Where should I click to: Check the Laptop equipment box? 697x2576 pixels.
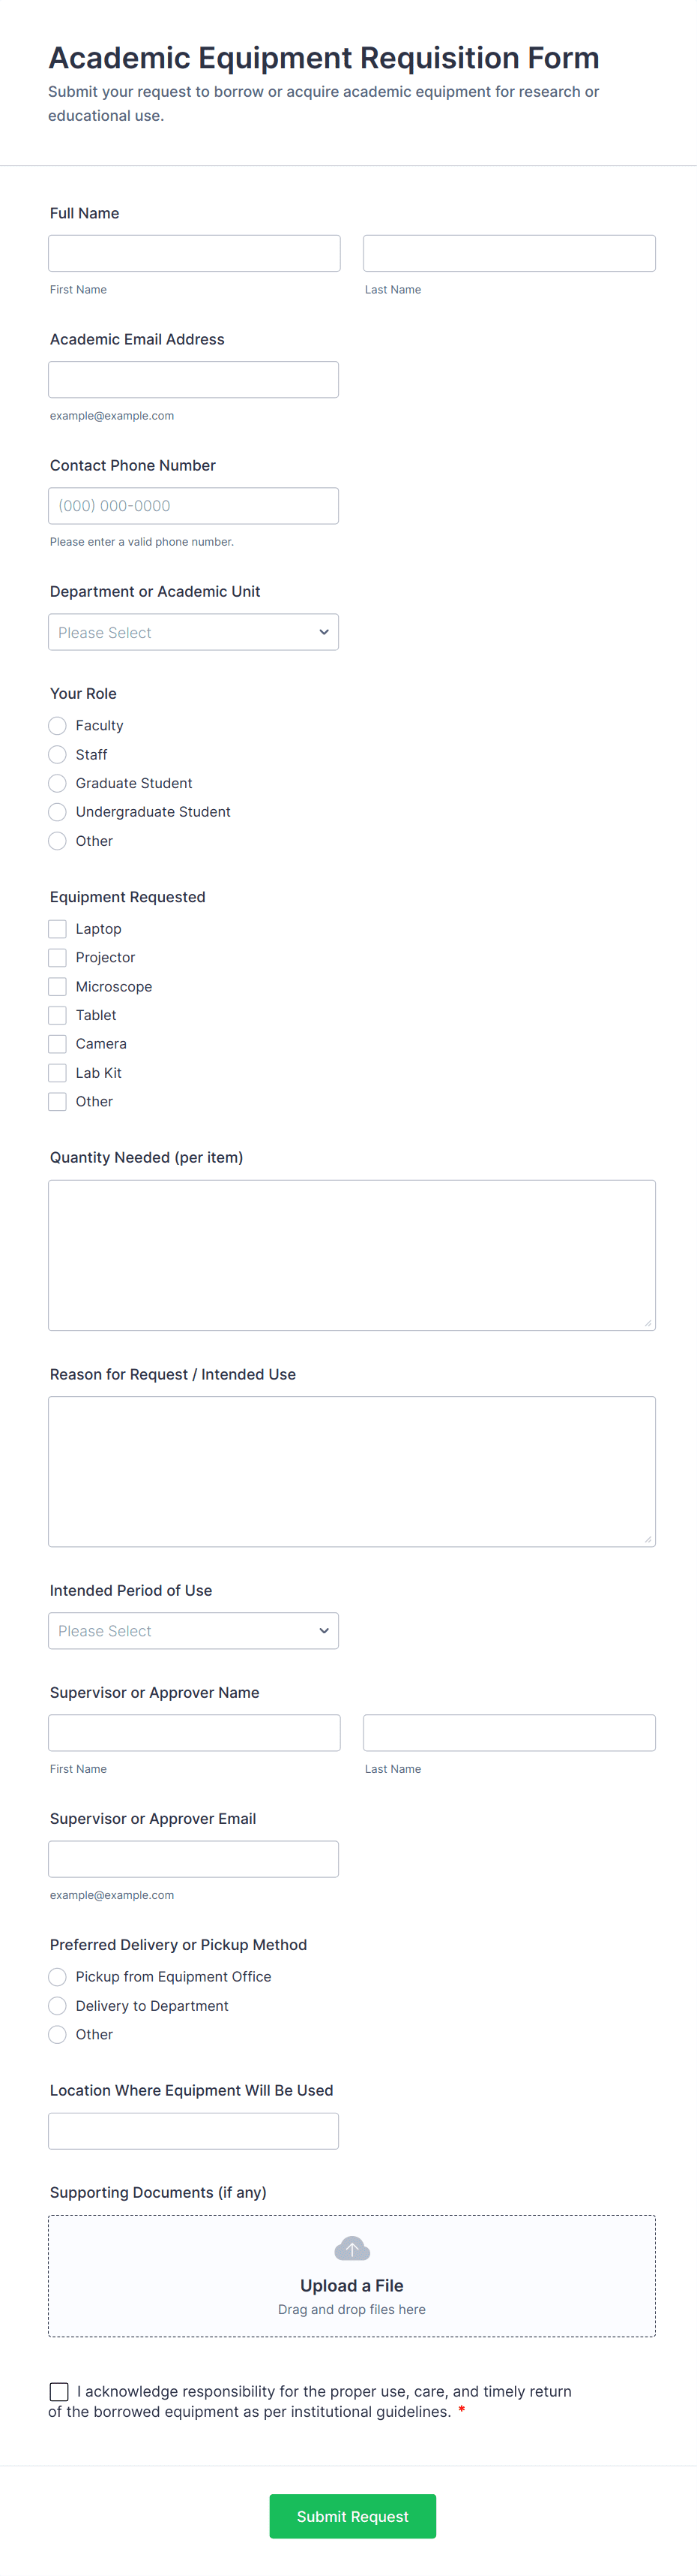[x=57, y=928]
